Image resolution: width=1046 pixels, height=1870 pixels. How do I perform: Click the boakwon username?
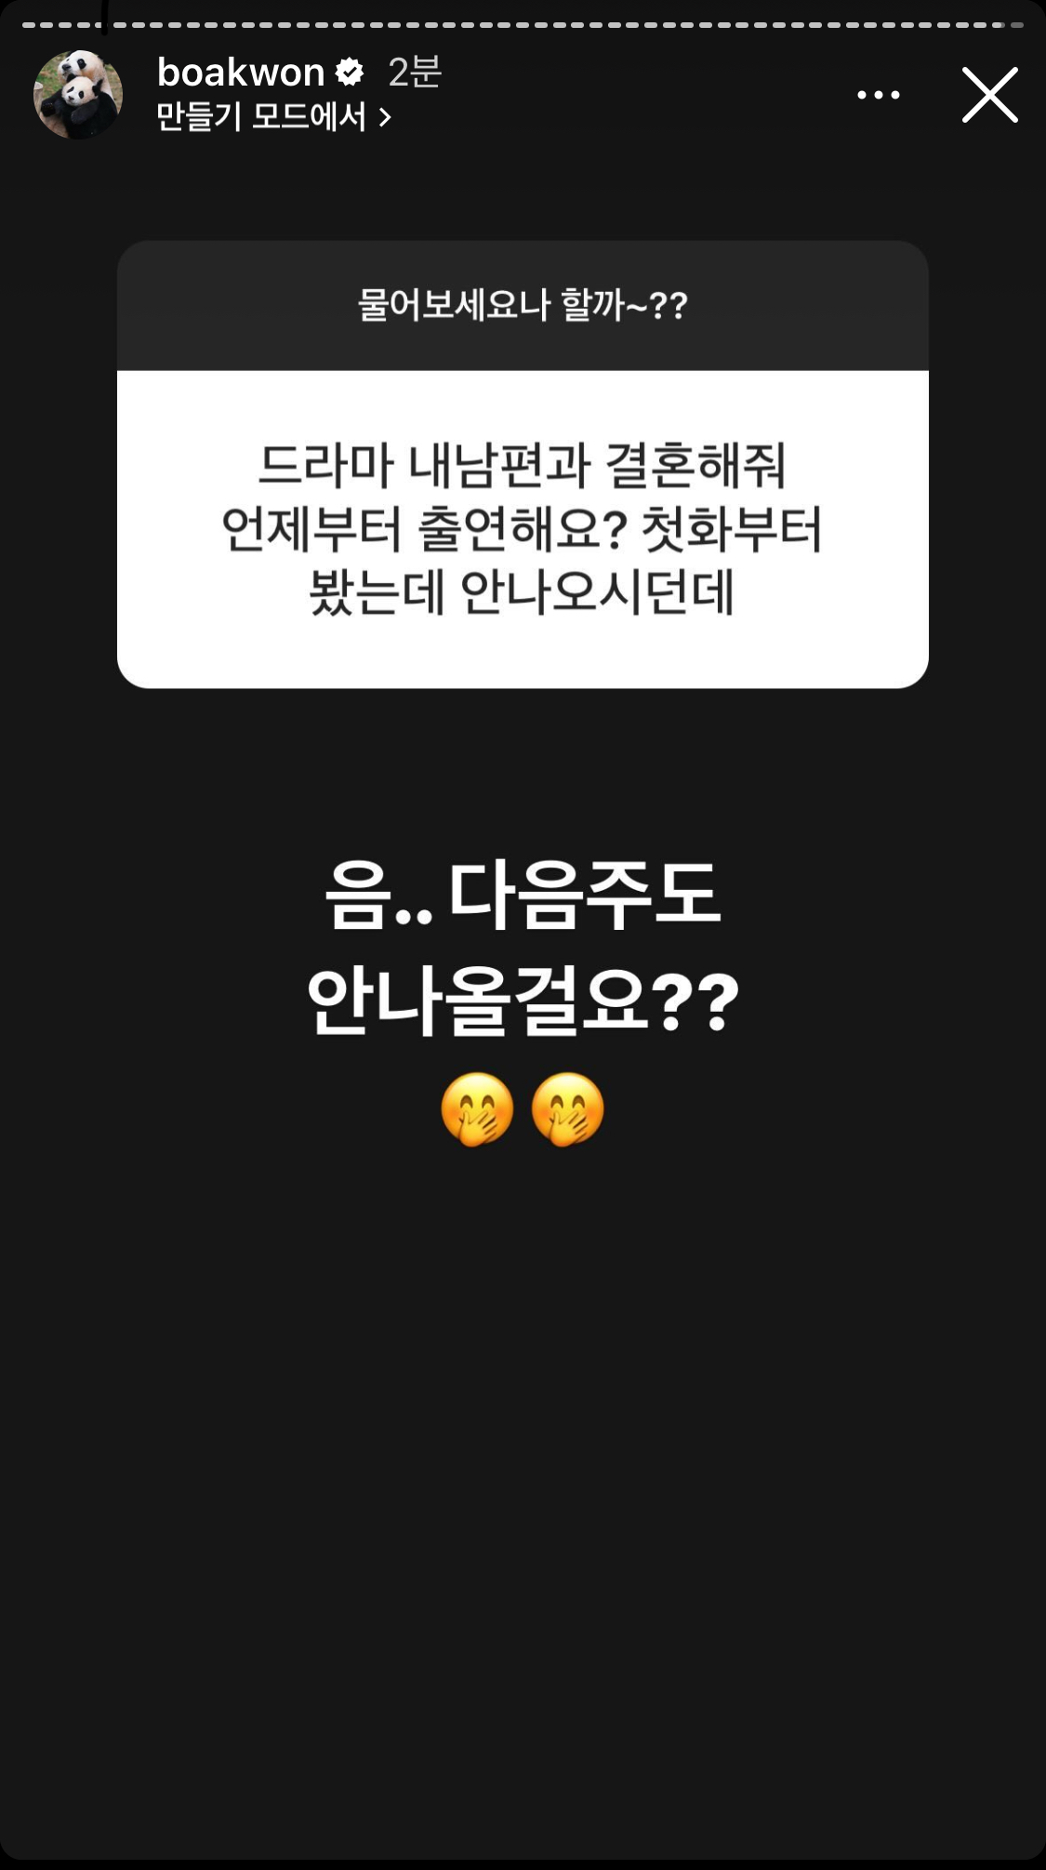pos(241,73)
